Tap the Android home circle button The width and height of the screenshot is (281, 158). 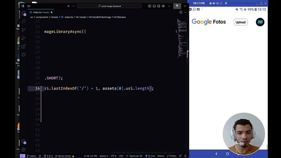(227, 154)
